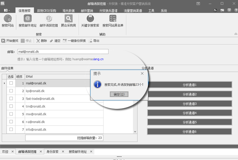
Task: Switch to the 海关数据 ribbon tab
Action: (x=67, y=11)
